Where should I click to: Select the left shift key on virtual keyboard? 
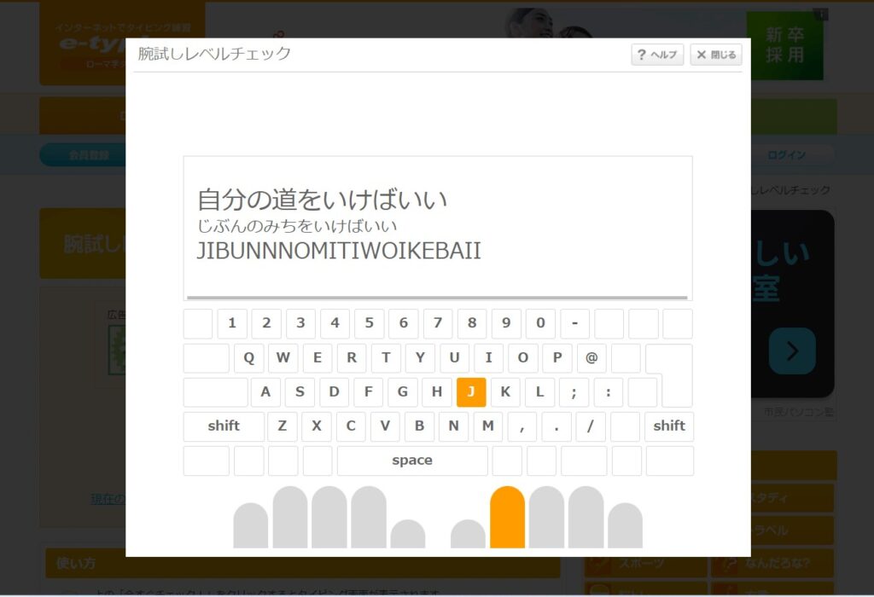pos(223,426)
